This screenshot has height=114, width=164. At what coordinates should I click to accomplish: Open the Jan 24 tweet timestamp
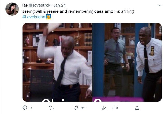coord(60,5)
